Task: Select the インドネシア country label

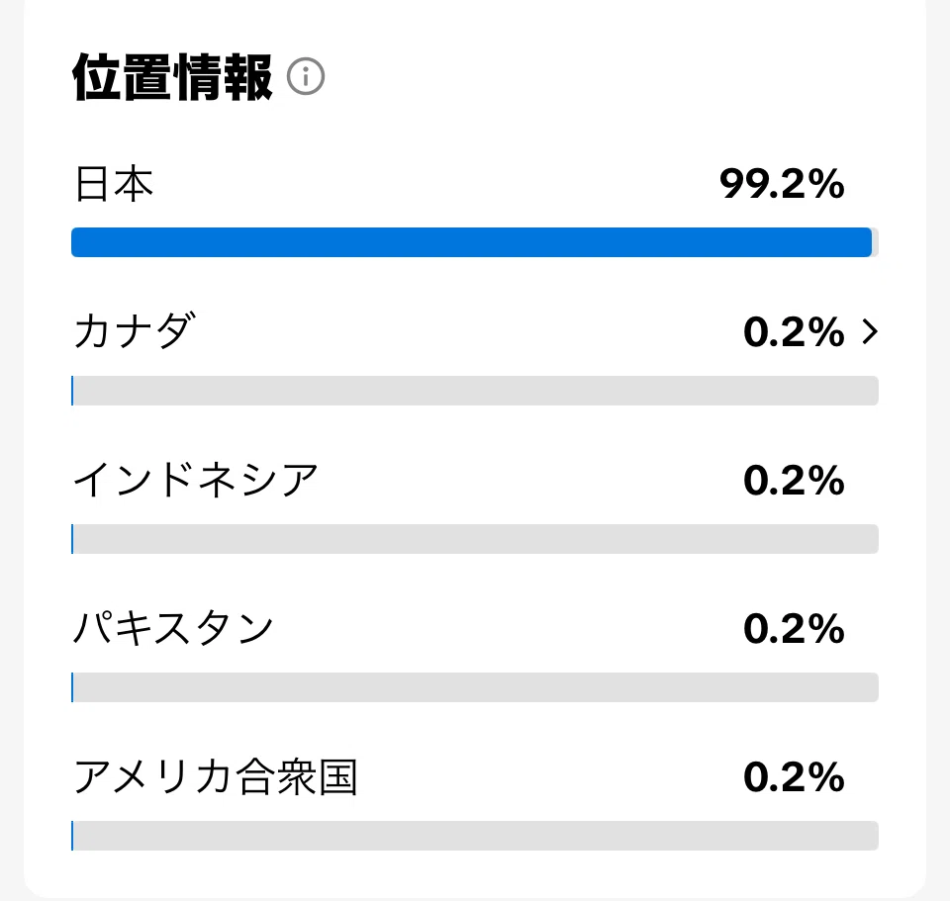Action: (x=195, y=480)
